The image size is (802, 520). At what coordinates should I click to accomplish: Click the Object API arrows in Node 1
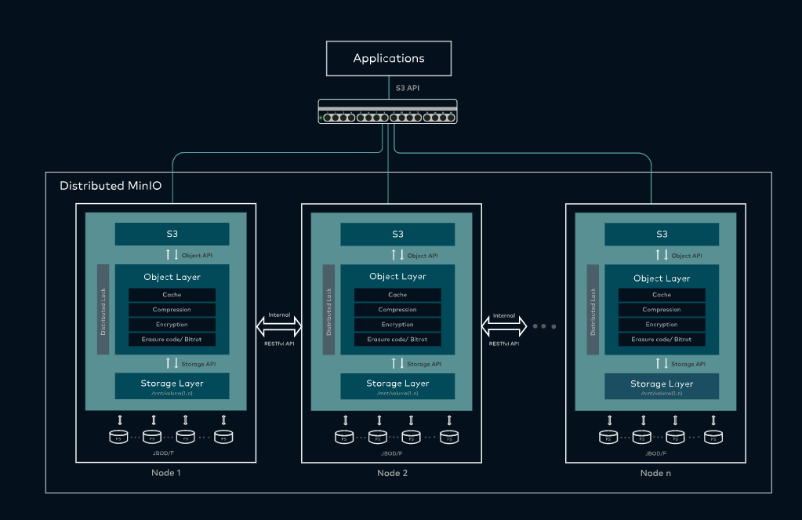coord(172,254)
